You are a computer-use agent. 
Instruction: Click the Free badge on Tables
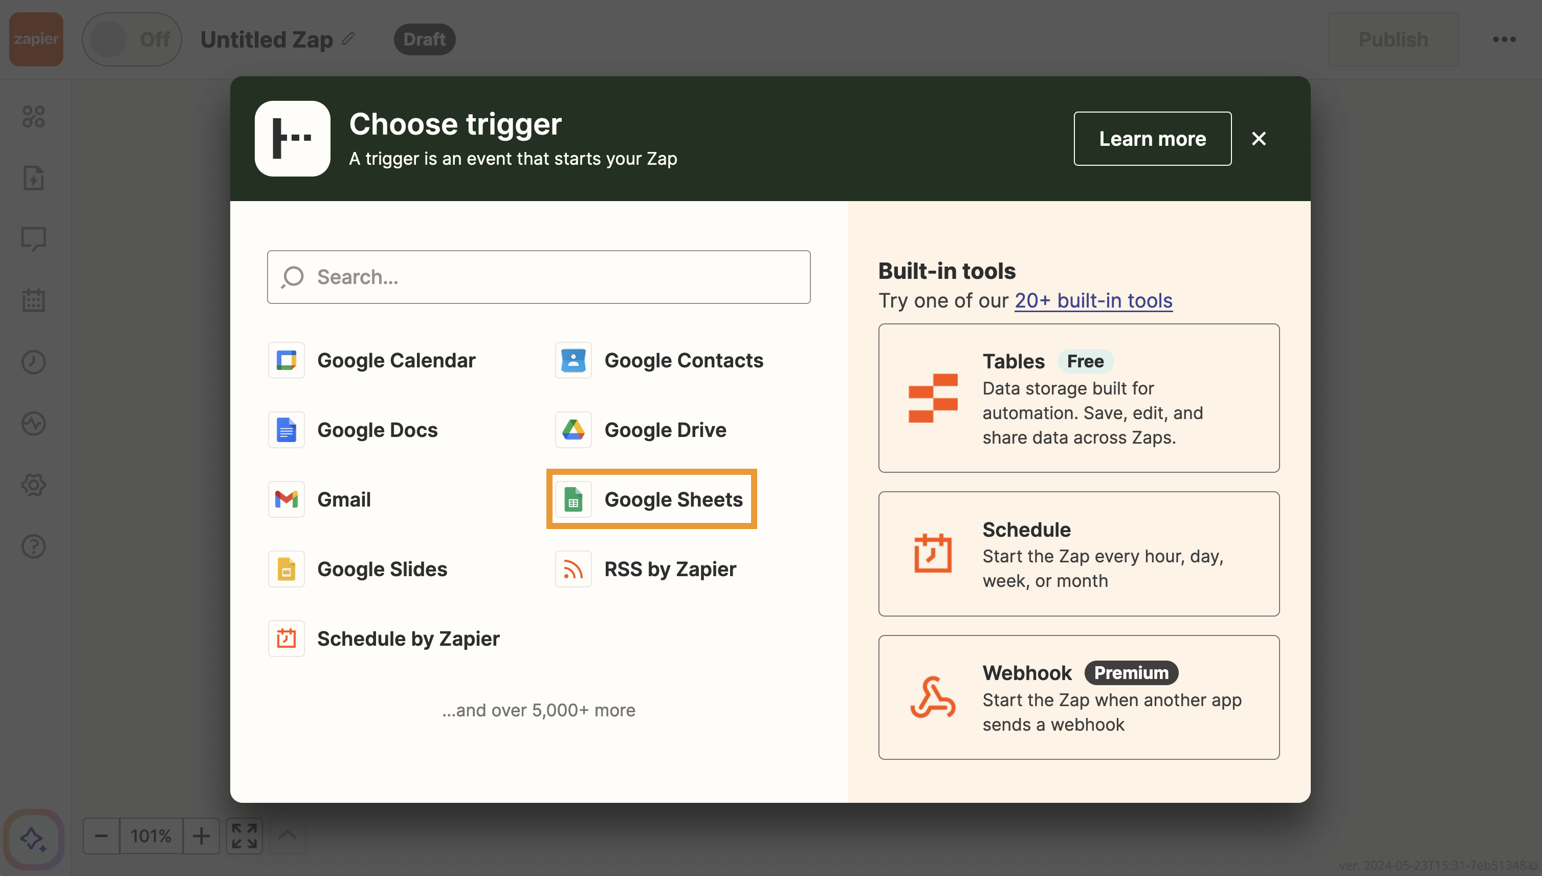tap(1085, 362)
